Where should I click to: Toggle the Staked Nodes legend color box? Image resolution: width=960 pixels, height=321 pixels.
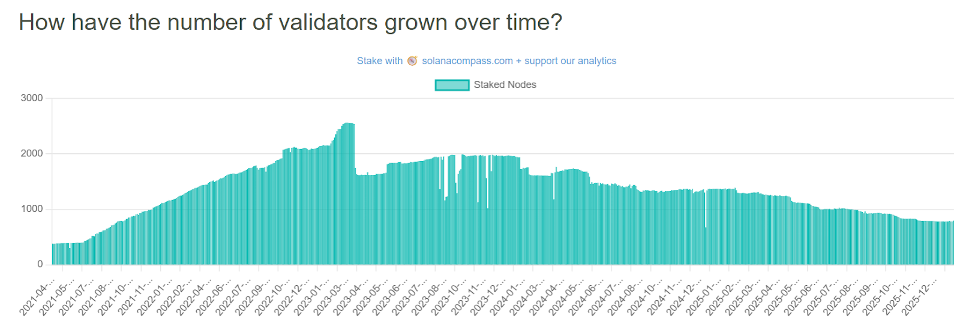452,85
